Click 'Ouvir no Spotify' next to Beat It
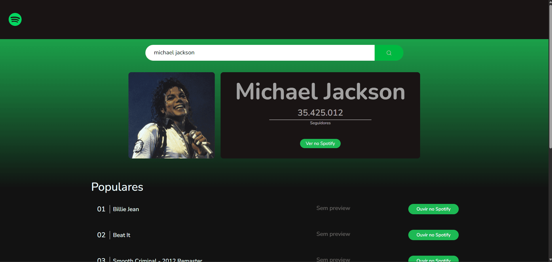The height and width of the screenshot is (262, 552). tap(433, 235)
